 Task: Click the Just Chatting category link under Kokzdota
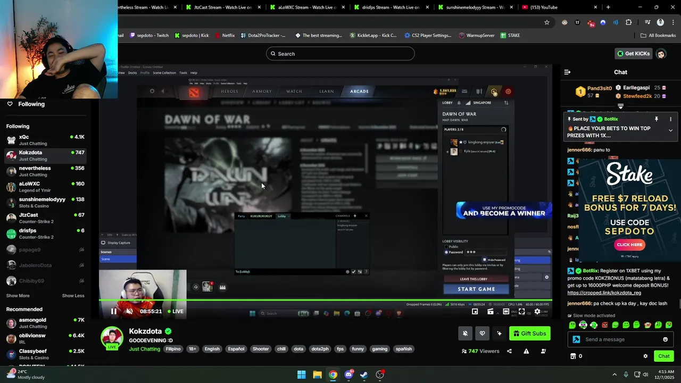pyautogui.click(x=144, y=349)
